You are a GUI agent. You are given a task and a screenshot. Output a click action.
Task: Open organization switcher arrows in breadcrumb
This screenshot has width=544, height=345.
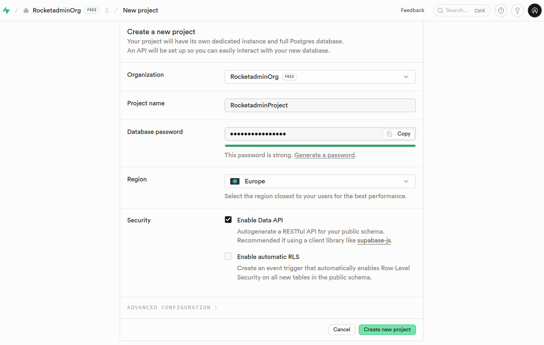[107, 10]
